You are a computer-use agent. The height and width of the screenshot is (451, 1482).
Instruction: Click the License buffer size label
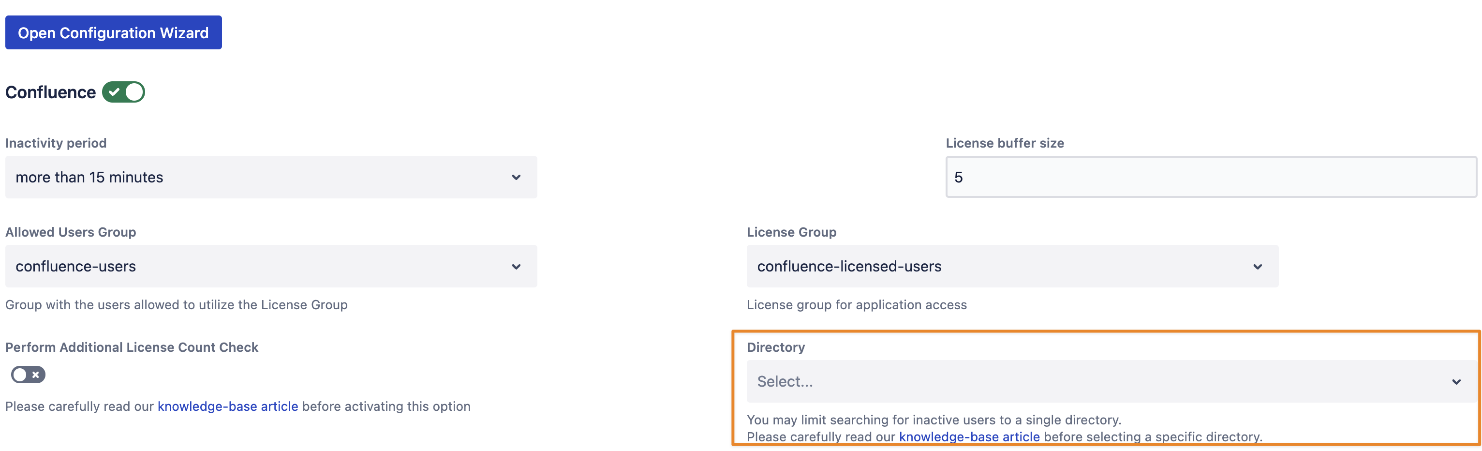[1005, 143]
